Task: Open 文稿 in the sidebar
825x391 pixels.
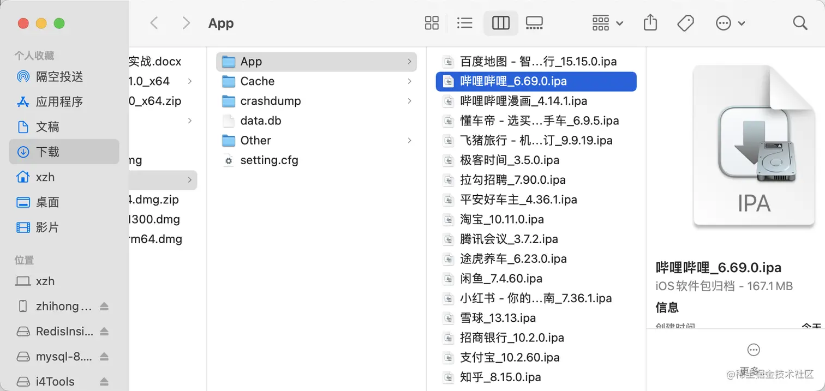Action: [64, 127]
